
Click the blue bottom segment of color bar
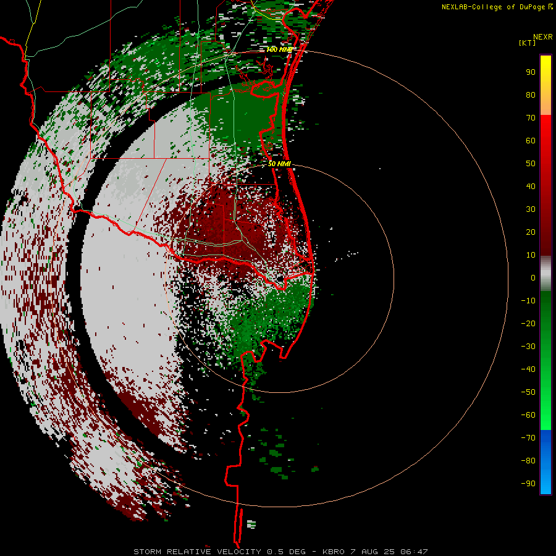pos(545,461)
